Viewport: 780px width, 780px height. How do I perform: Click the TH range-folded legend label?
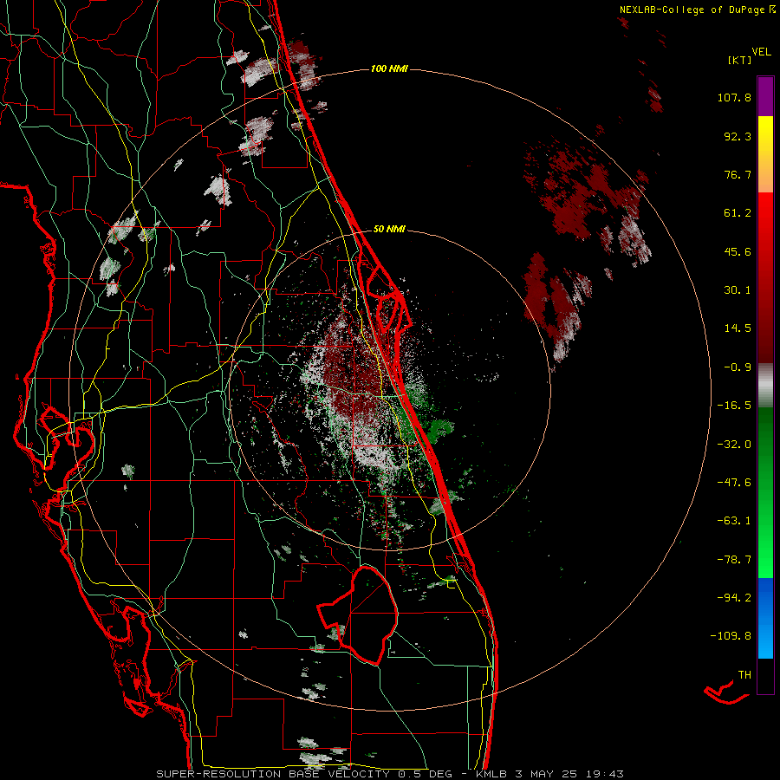point(744,674)
